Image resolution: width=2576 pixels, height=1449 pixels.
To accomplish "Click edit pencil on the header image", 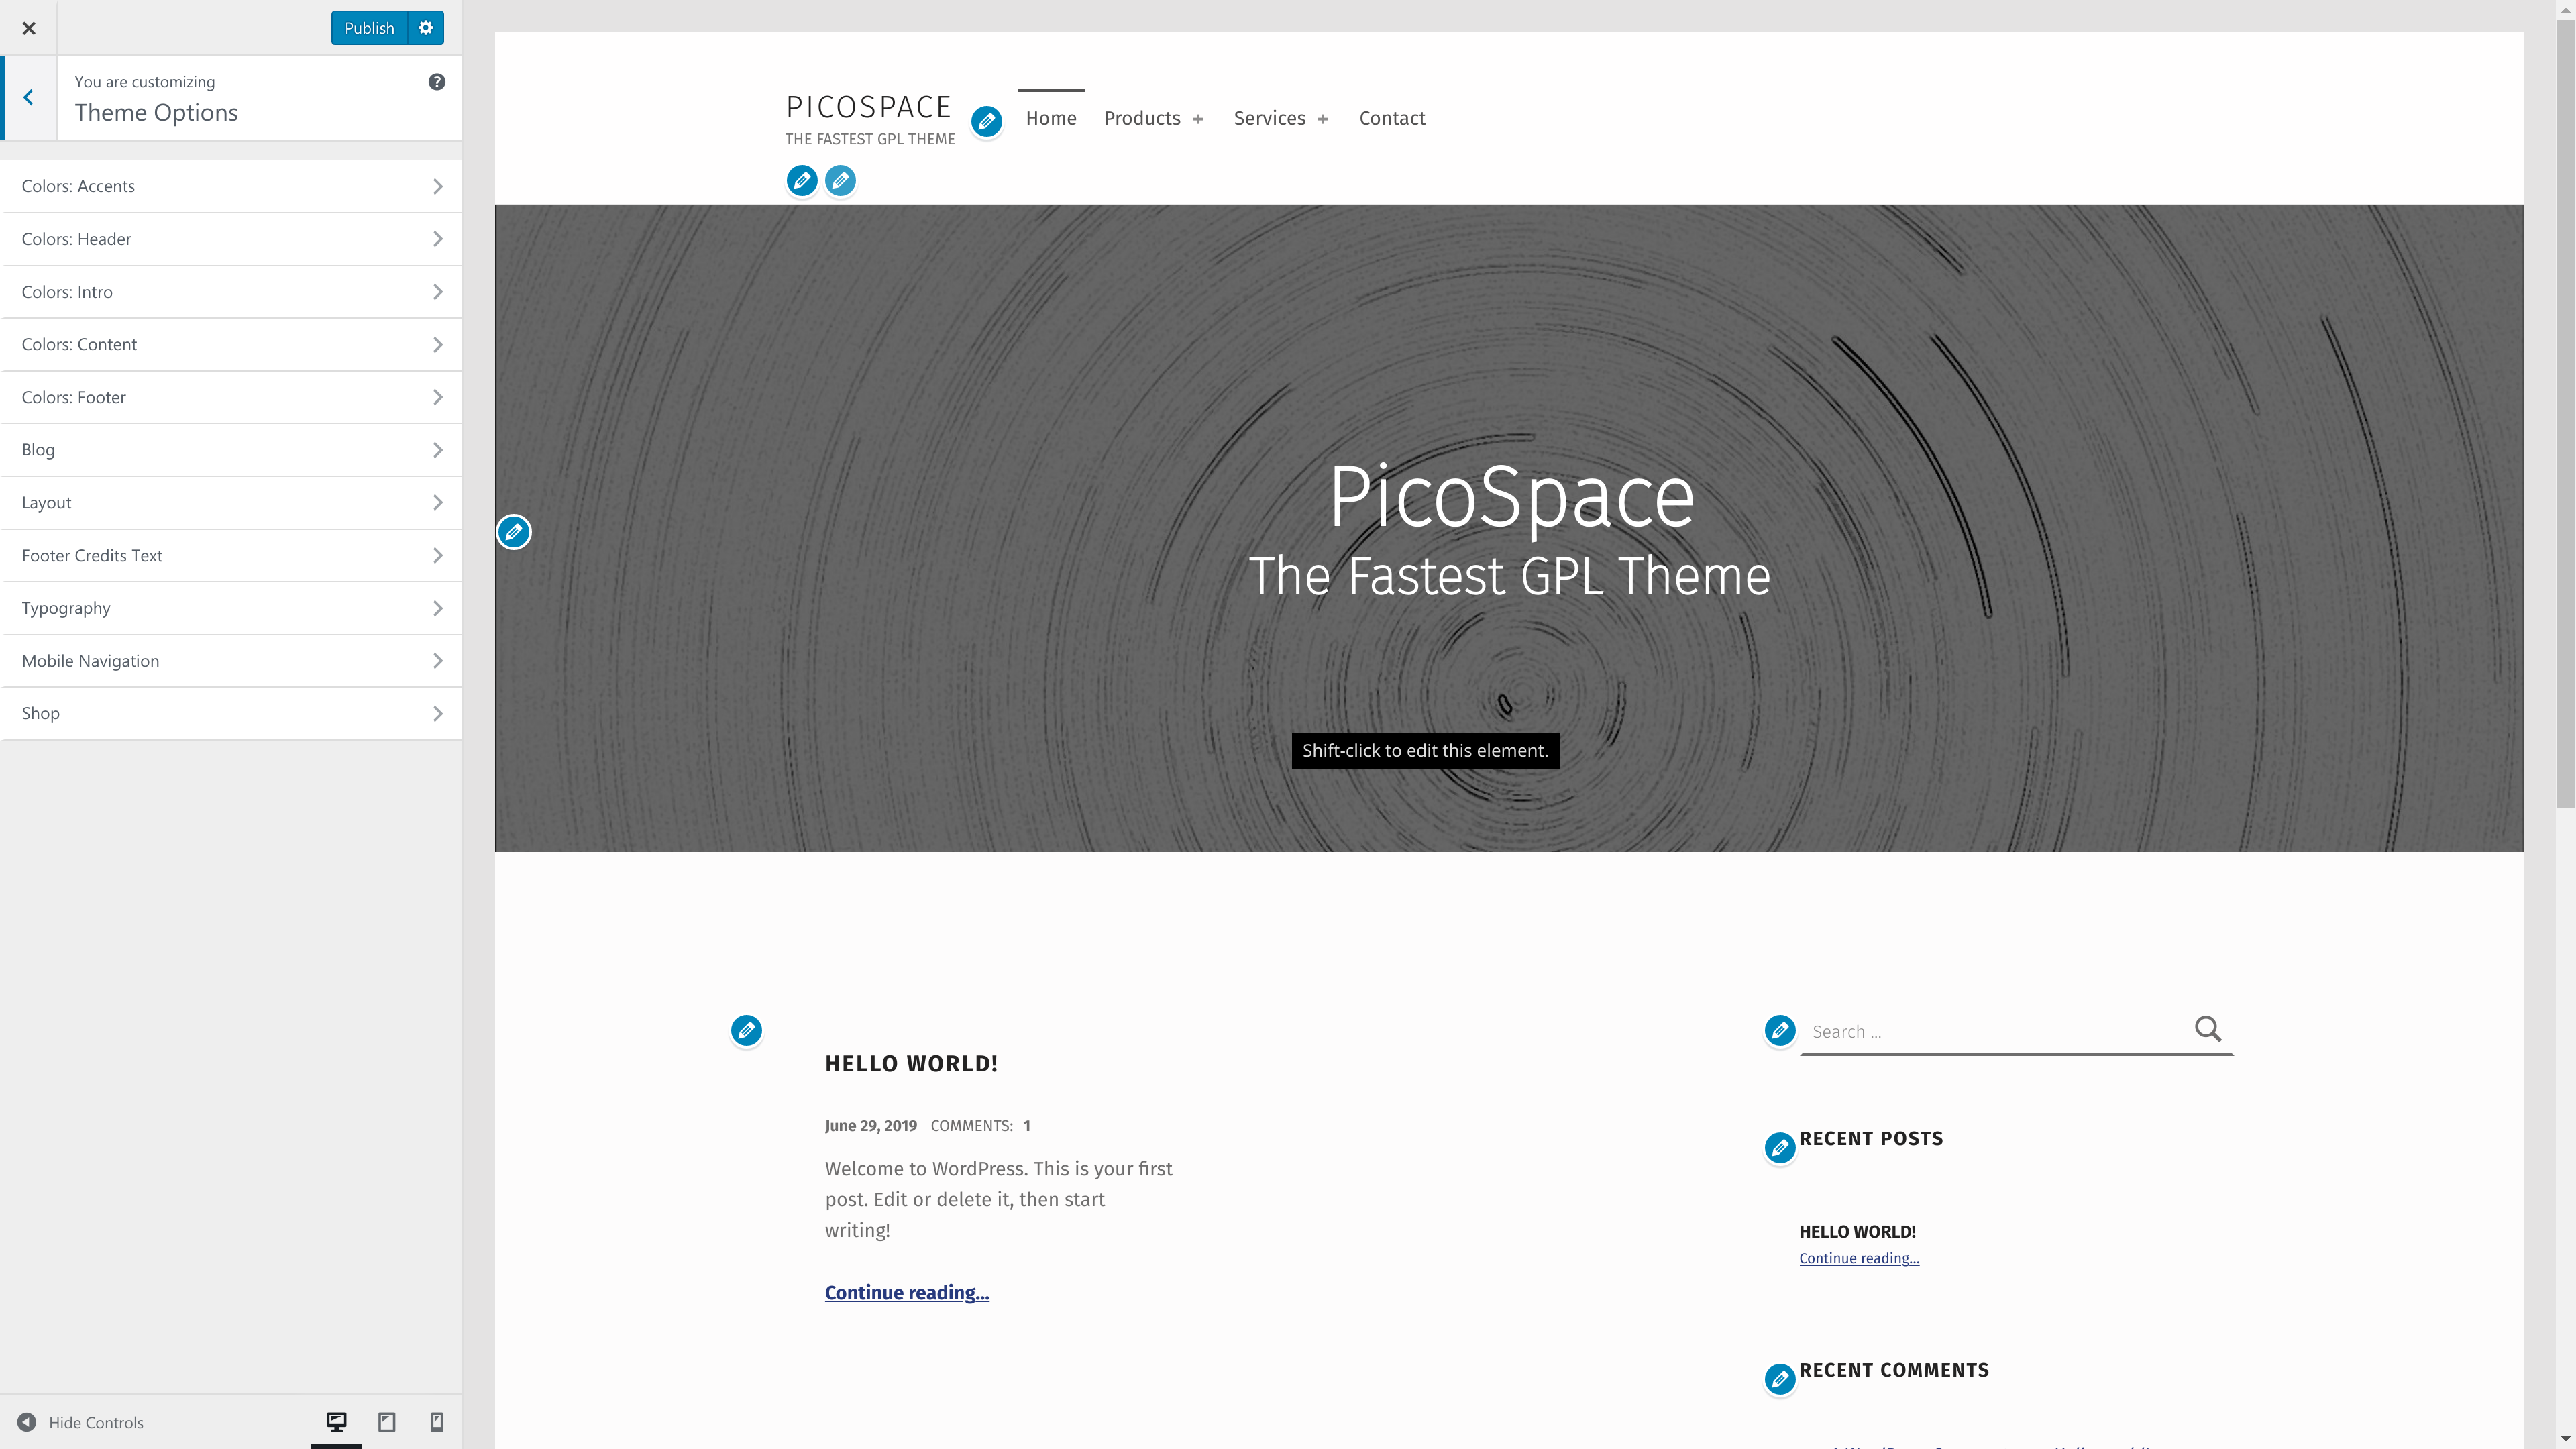I will click(x=514, y=532).
